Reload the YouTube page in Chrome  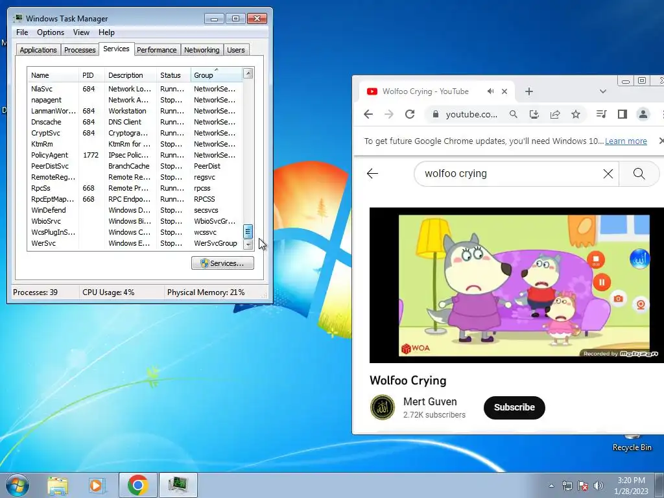click(x=410, y=114)
